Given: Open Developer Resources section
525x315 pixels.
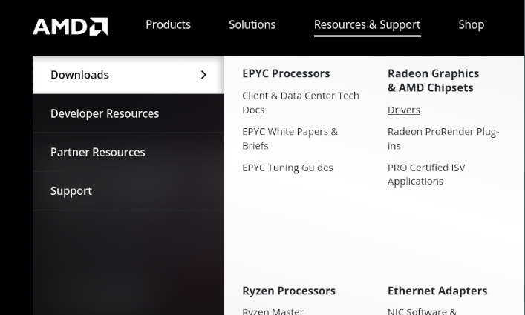Looking at the screenshot, I should (128, 113).
